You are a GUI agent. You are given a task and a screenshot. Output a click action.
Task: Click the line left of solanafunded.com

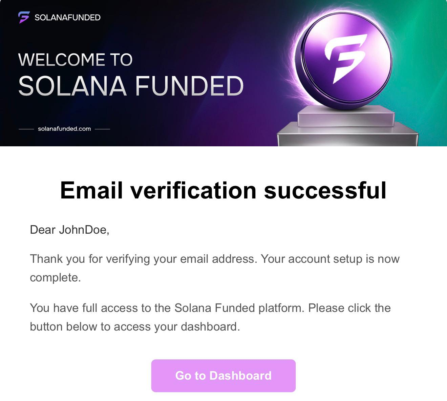[x=26, y=129]
